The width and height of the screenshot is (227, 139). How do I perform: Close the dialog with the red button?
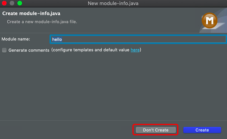point(4,3)
